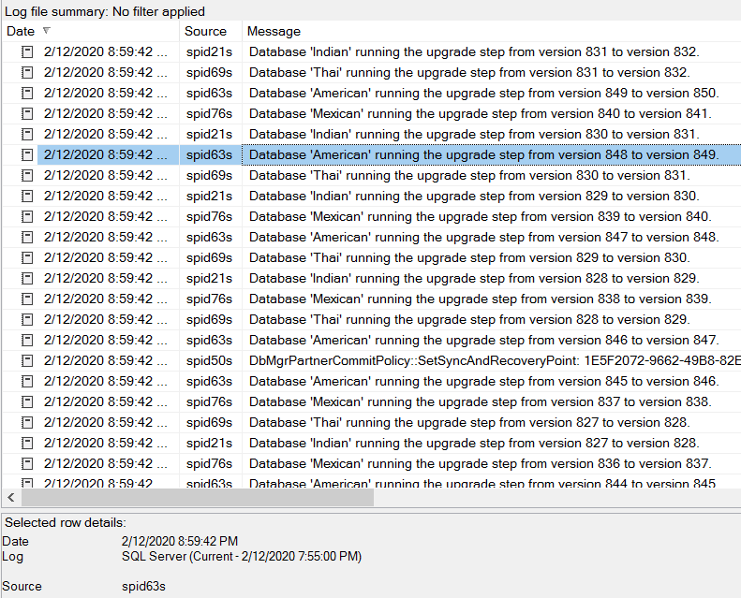Image resolution: width=741 pixels, height=598 pixels.
Task: Toggle sort order using the Date column arrow
Action: [x=46, y=31]
